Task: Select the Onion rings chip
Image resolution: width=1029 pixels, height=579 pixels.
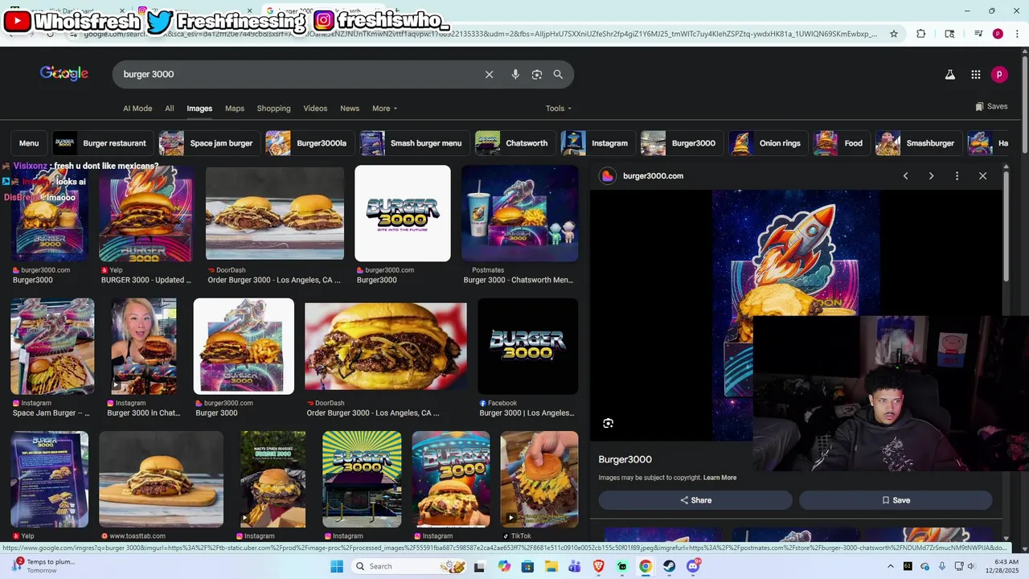Action: pos(768,143)
